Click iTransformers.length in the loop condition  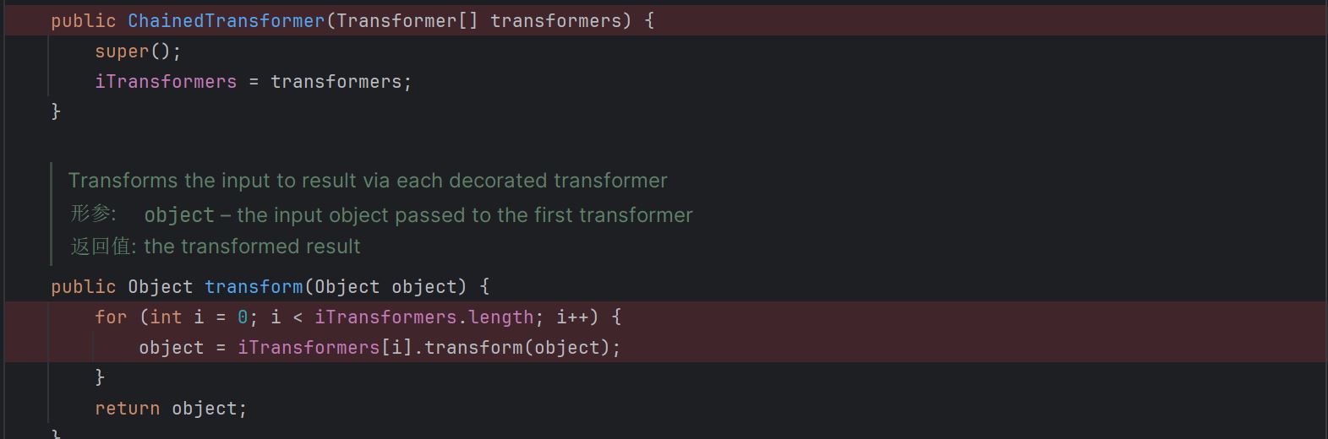click(x=424, y=317)
